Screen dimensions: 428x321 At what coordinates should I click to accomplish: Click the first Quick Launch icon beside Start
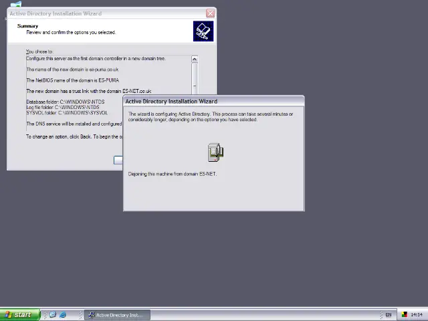(53, 314)
